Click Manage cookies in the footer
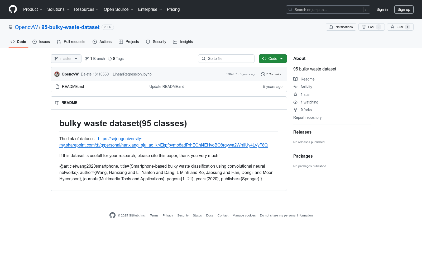This screenshot has width=422, height=264. click(244, 215)
